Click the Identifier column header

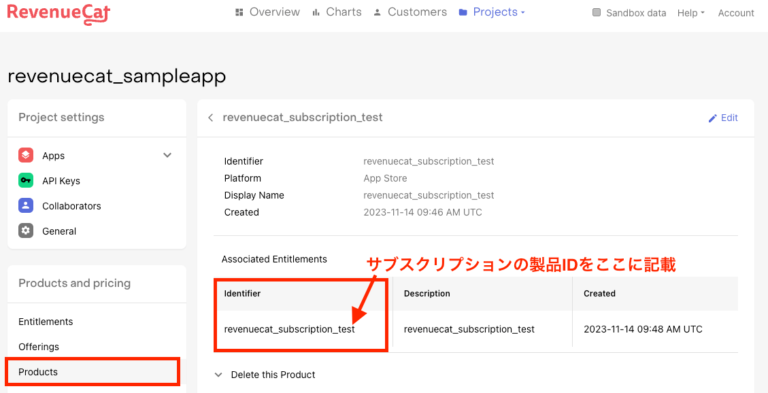pos(242,294)
